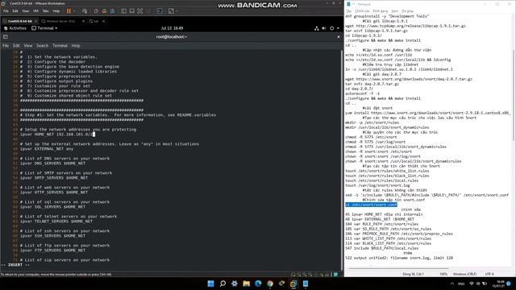This screenshot has height=290, width=516.
Task: Open the dropdown arrow next to pause button
Action: pyautogui.click(x=74, y=10)
